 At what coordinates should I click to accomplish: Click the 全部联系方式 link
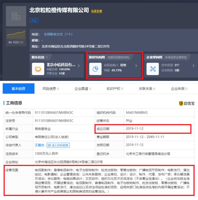pos(58,34)
